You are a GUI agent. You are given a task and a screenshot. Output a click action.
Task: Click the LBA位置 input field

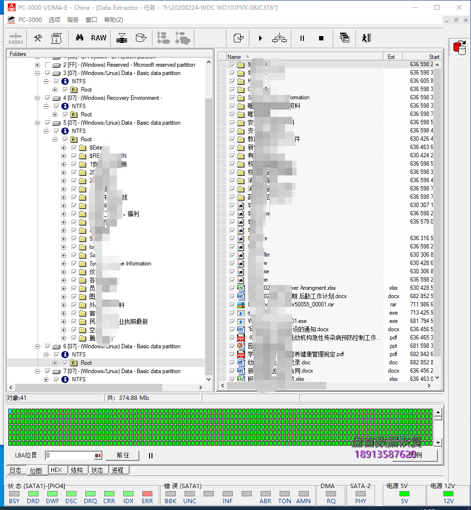click(x=70, y=455)
